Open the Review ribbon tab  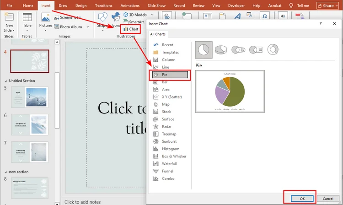tap(198, 5)
